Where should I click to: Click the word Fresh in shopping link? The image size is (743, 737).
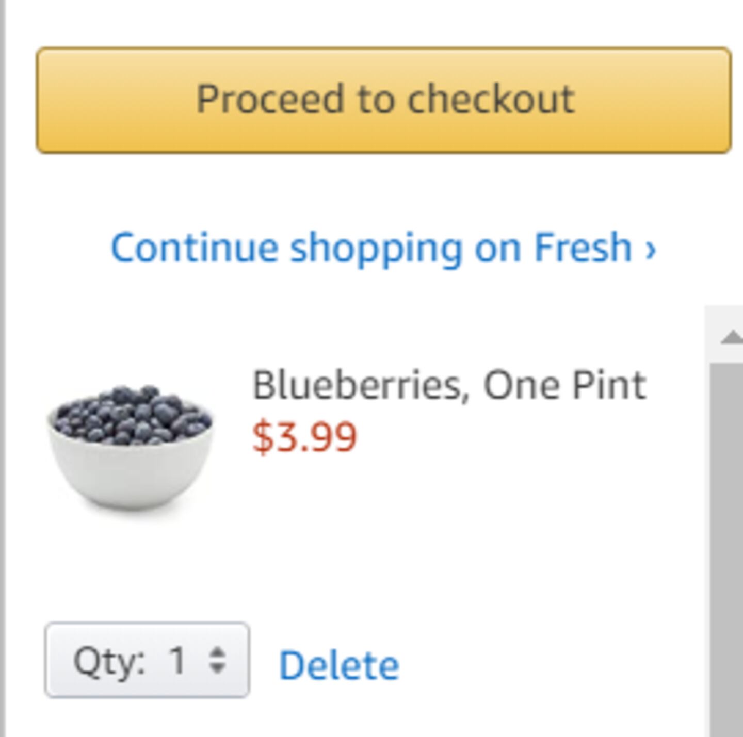coord(583,248)
